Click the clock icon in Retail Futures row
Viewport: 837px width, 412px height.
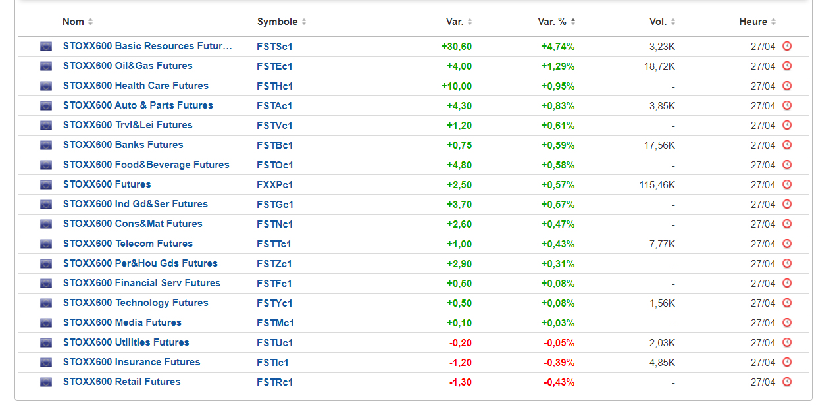(787, 382)
